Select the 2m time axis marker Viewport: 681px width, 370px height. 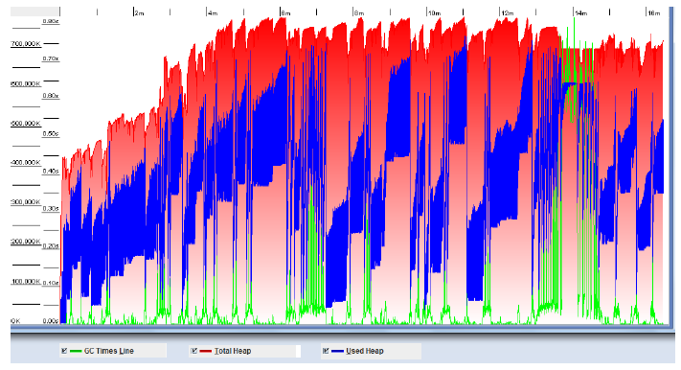pyautogui.click(x=139, y=13)
